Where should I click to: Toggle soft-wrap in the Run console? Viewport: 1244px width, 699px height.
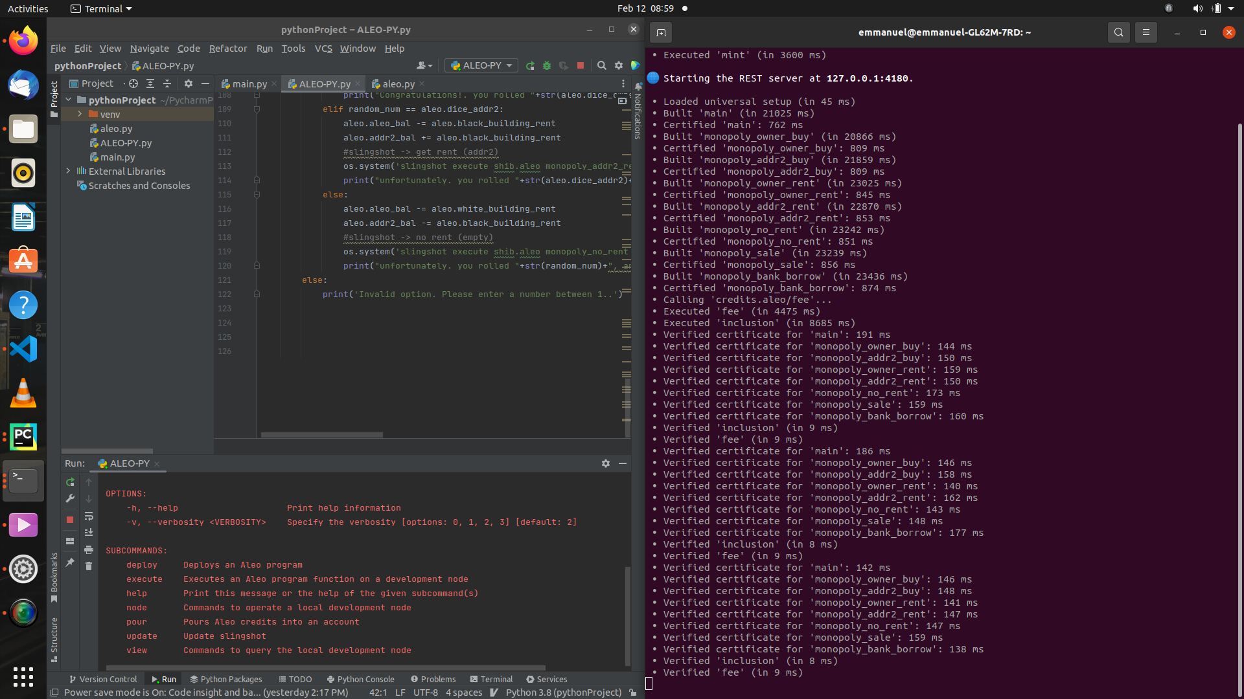coord(89,516)
